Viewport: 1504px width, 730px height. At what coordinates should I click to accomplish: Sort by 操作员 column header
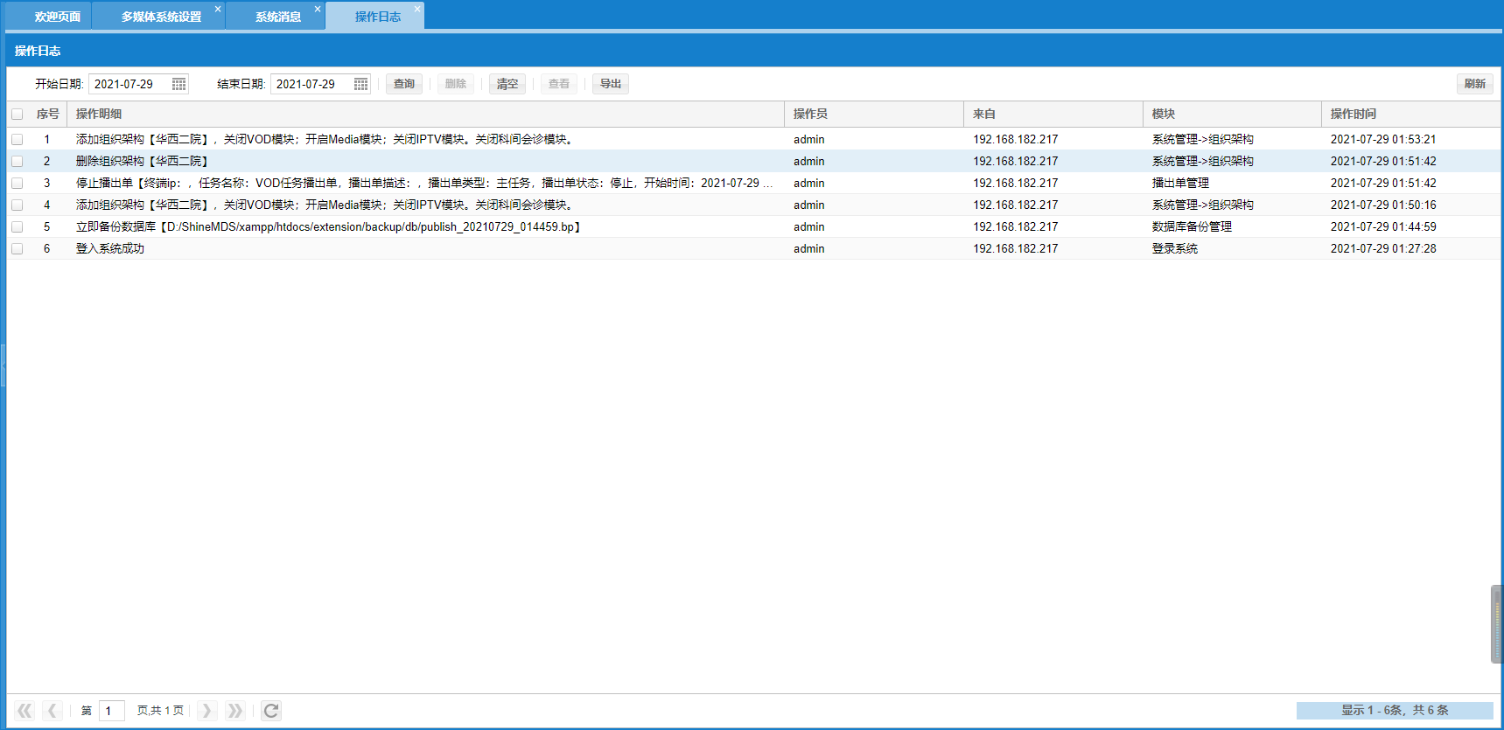click(874, 114)
